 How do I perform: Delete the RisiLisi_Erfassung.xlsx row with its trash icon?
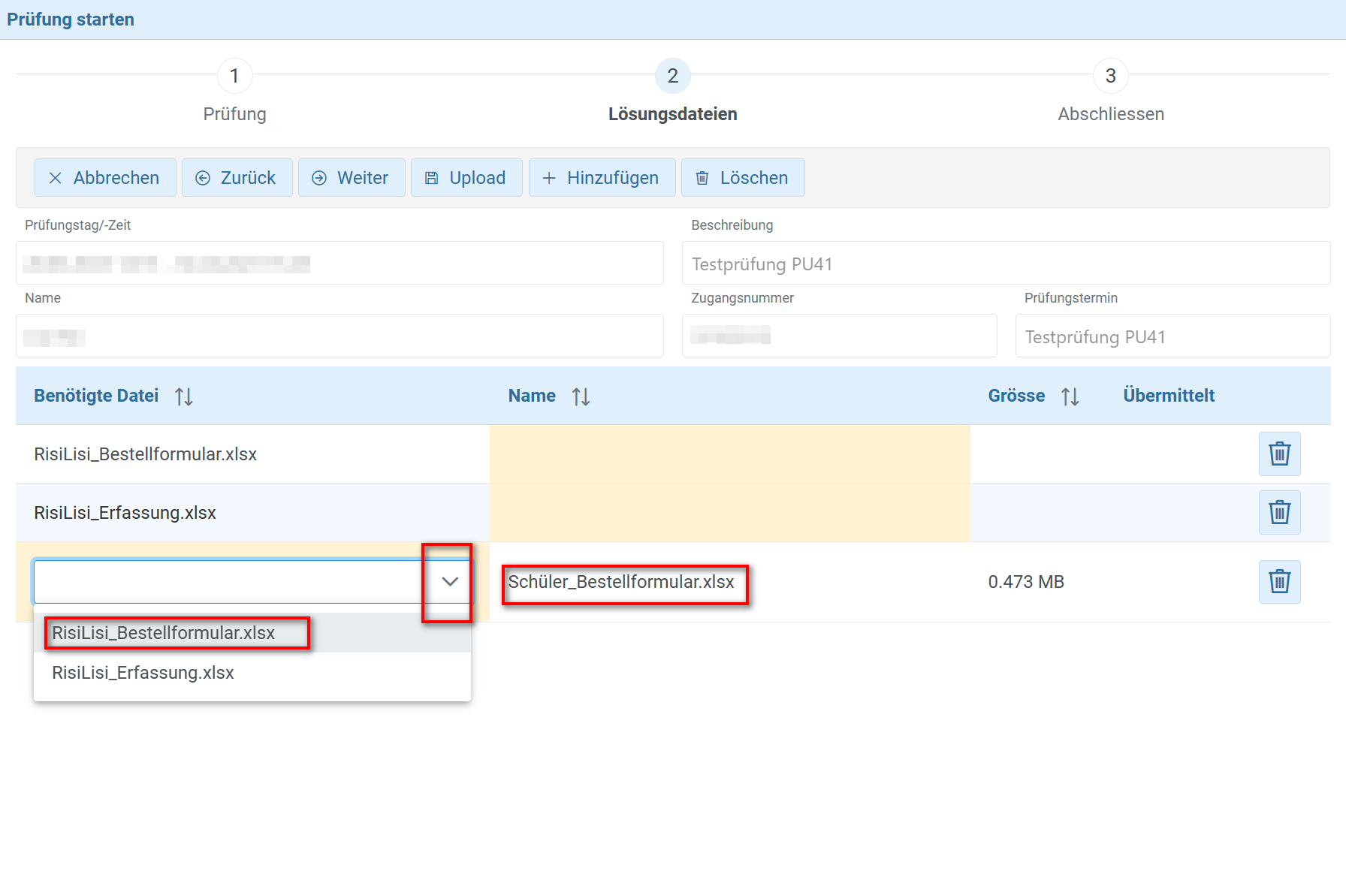[1279, 513]
